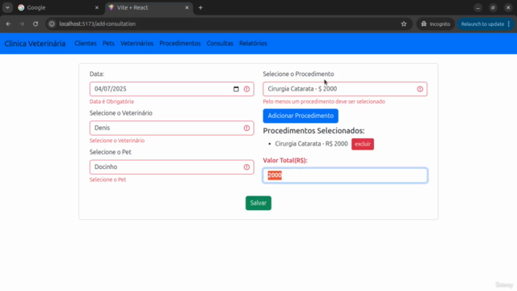
Task: Click the 'Valor Total(R$):' label
Action: coord(285,160)
